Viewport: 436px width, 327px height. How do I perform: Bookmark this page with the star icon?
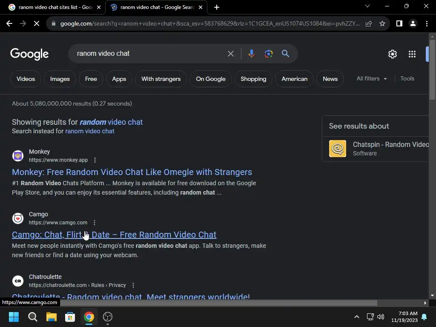coord(382,24)
